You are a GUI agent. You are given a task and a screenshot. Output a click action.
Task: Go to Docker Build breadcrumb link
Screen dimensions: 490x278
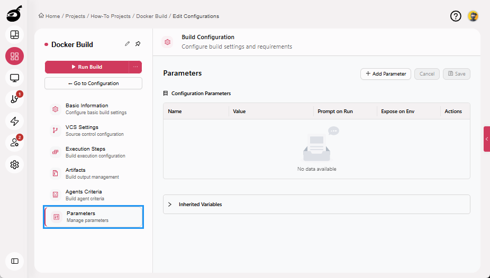[151, 16]
